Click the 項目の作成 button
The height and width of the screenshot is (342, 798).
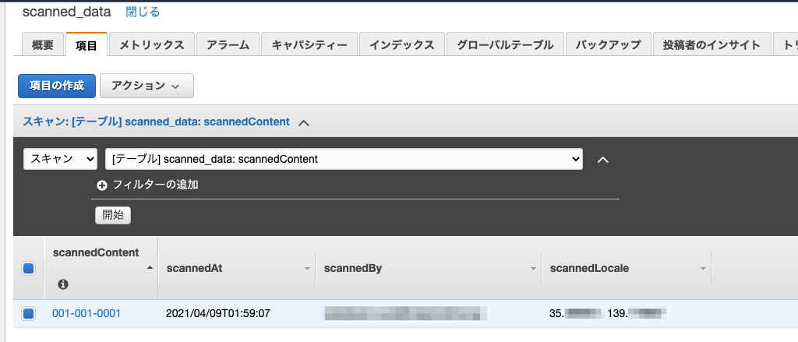tap(56, 86)
